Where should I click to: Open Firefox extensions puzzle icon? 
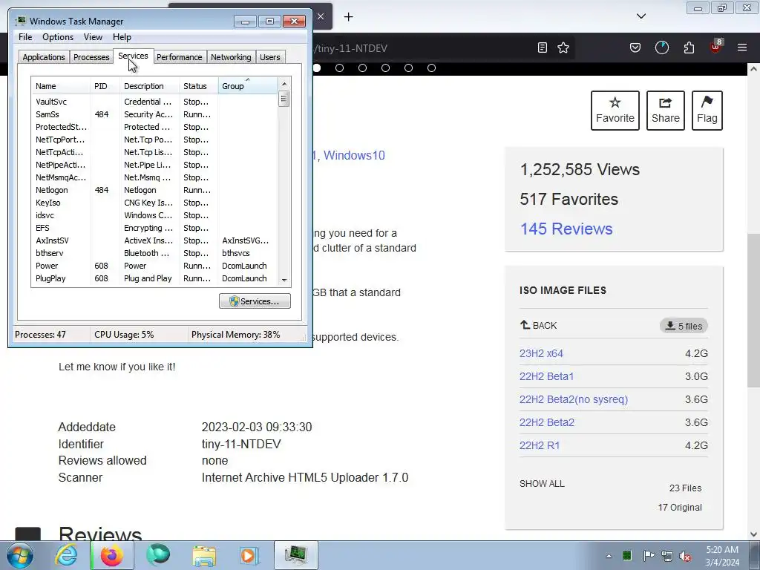[689, 47]
